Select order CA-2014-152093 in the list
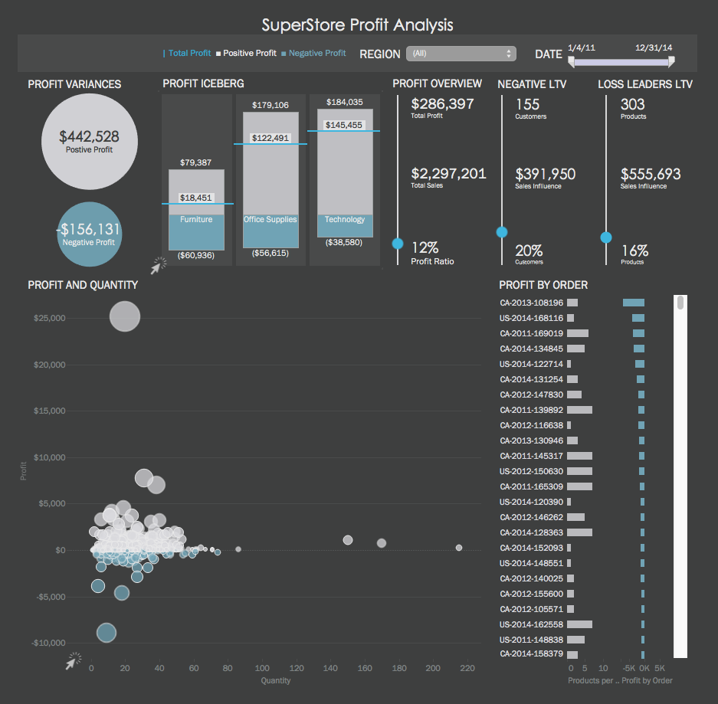The image size is (718, 704). pos(531,548)
